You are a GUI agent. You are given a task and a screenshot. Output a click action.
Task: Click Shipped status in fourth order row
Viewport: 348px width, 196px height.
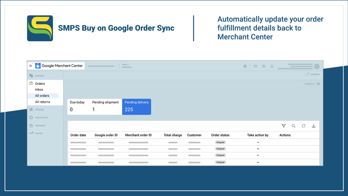[220, 162]
